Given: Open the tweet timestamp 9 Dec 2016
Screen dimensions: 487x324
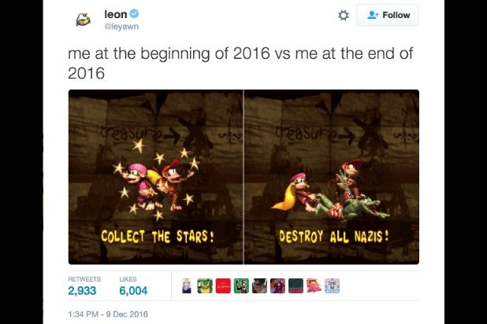Looking at the screenshot, I should 106,314.
